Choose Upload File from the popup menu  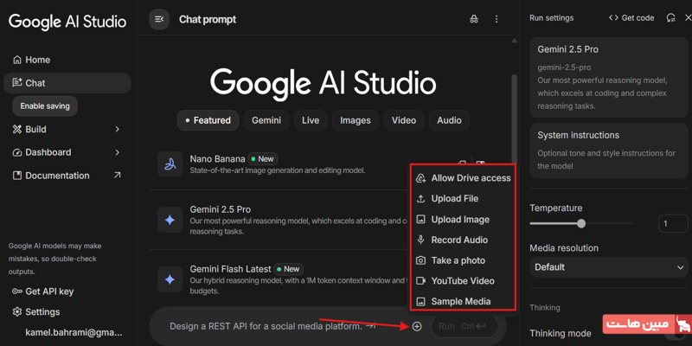coord(454,199)
